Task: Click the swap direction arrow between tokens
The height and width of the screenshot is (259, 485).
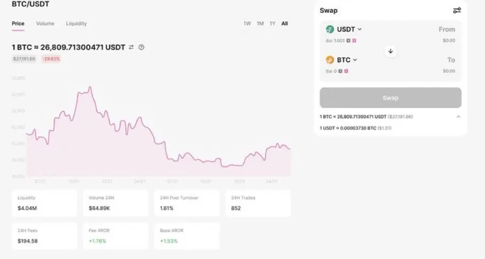Action: [x=390, y=51]
